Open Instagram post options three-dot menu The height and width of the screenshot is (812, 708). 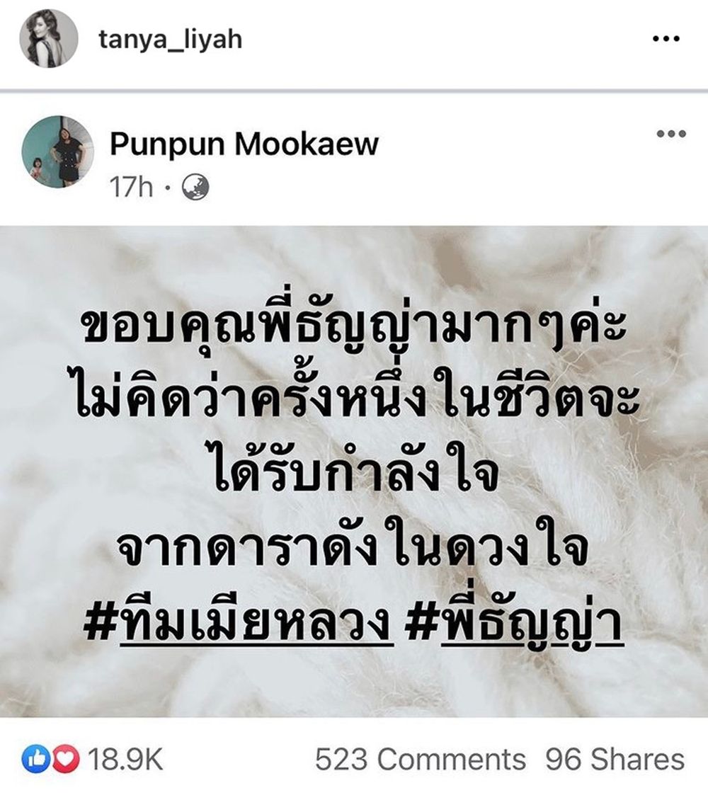pos(666,38)
